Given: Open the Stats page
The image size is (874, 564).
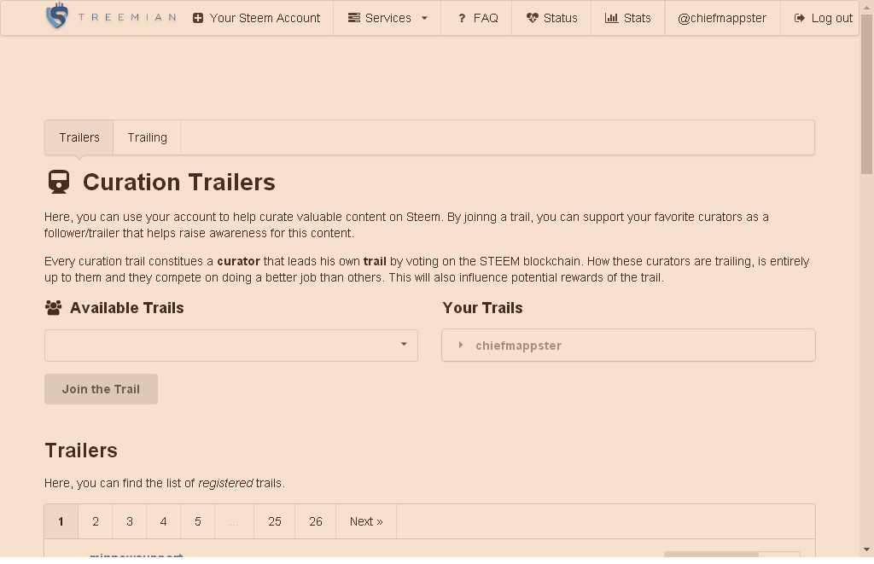Looking at the screenshot, I should click(628, 19).
